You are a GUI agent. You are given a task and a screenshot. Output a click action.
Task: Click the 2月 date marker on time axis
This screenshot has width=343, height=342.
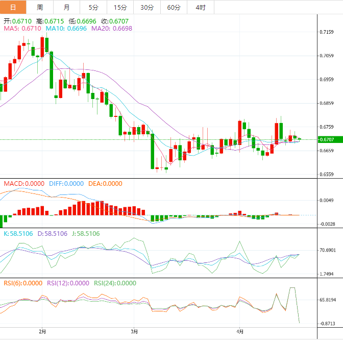(42, 331)
